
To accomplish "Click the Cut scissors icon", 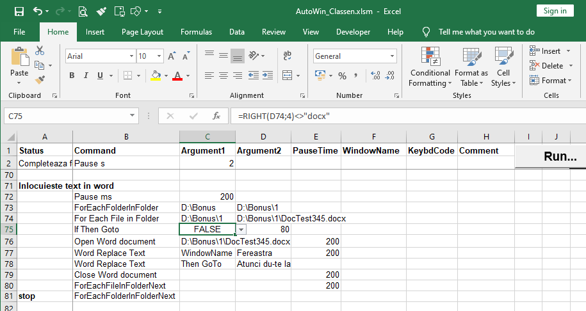I will point(40,51).
